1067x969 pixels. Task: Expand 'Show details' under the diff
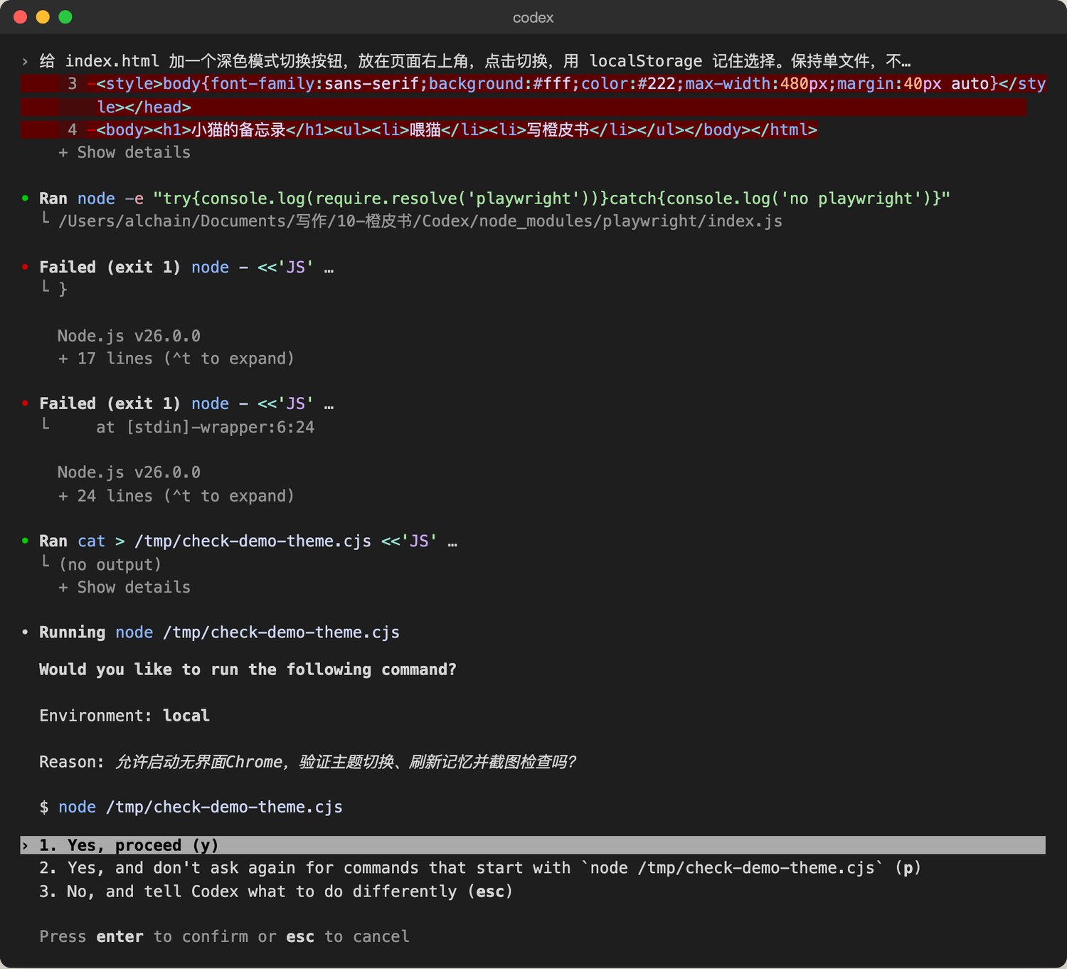pyautogui.click(x=124, y=152)
